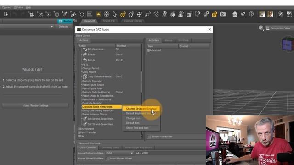
Task: Select the Translate cross-arrows tool
Action: [139, 14]
